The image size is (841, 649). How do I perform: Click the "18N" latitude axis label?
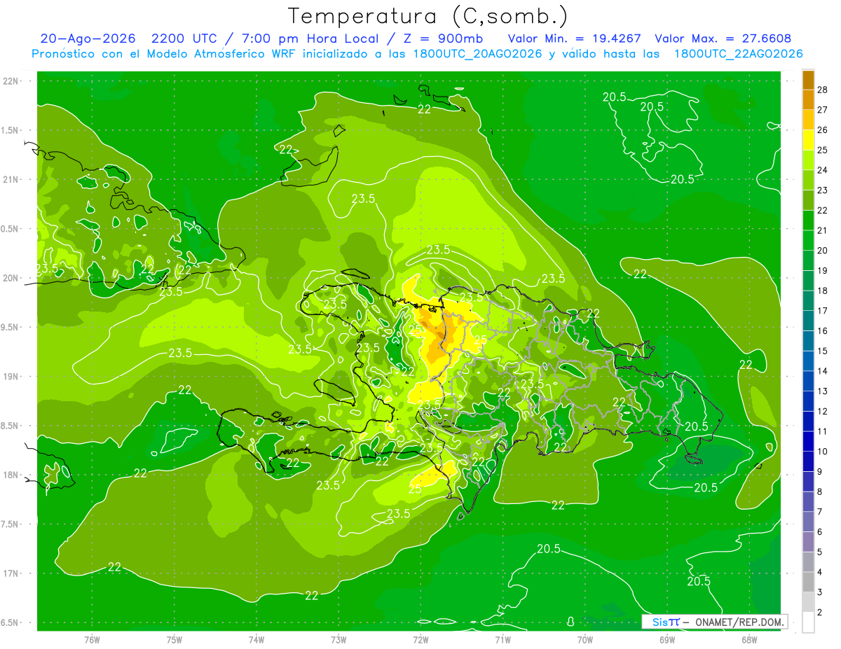11,475
